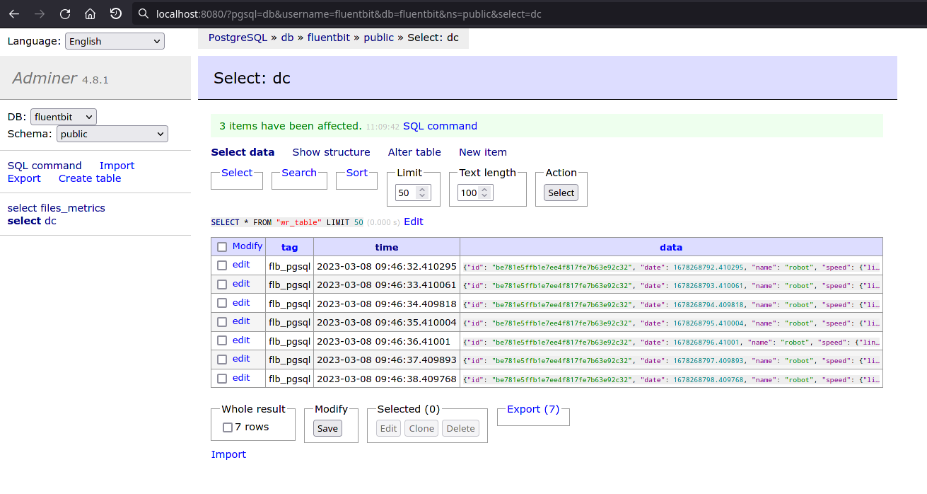Image resolution: width=927 pixels, height=494 pixels.
Task: Open the Export (7) link
Action: 533,409
